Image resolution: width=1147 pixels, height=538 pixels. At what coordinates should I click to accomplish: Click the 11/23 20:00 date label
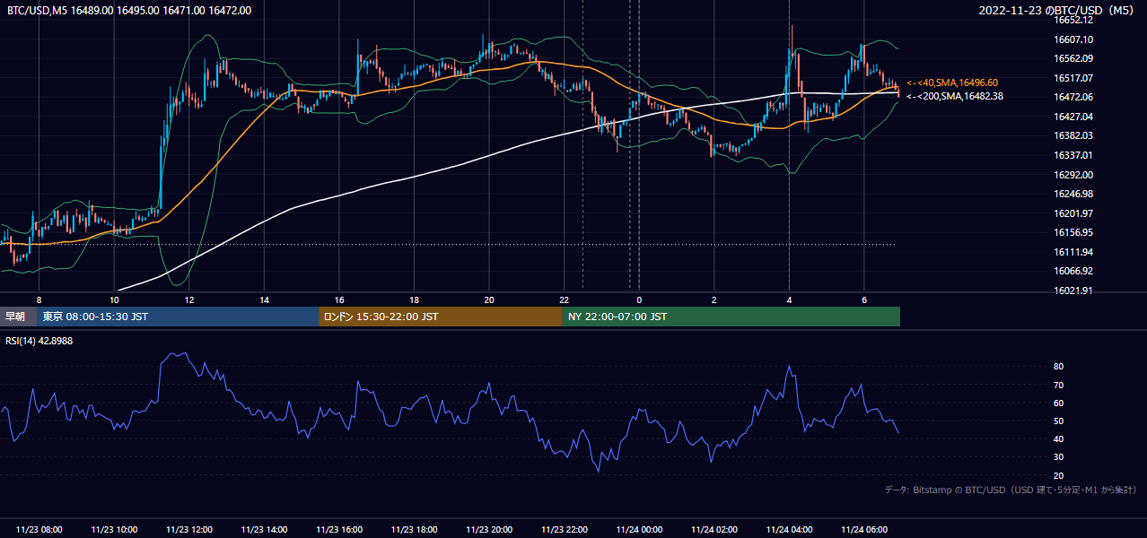[489, 530]
